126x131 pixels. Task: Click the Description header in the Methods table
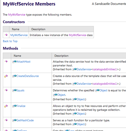[61, 56]
